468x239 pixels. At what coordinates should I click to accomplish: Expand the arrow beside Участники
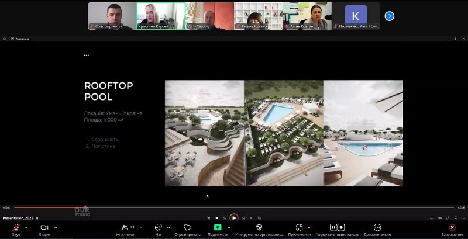click(141, 228)
